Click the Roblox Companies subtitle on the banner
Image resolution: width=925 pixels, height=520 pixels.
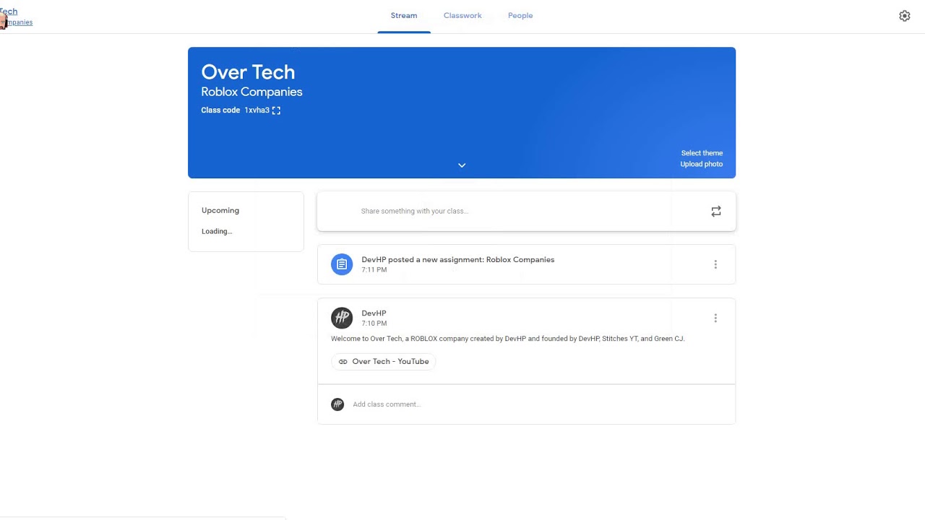(x=251, y=92)
